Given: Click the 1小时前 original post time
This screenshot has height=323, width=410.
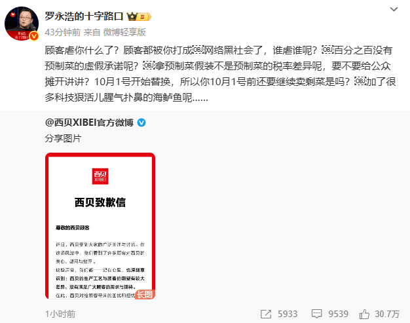Looking at the screenshot, I should coord(60,314).
